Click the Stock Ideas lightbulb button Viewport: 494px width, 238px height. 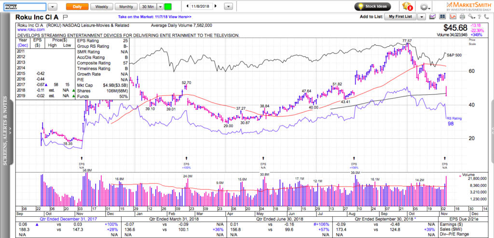pyautogui.click(x=372, y=6)
